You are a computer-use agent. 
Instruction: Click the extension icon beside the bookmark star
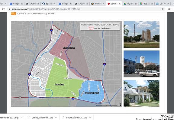[x=169, y=9]
